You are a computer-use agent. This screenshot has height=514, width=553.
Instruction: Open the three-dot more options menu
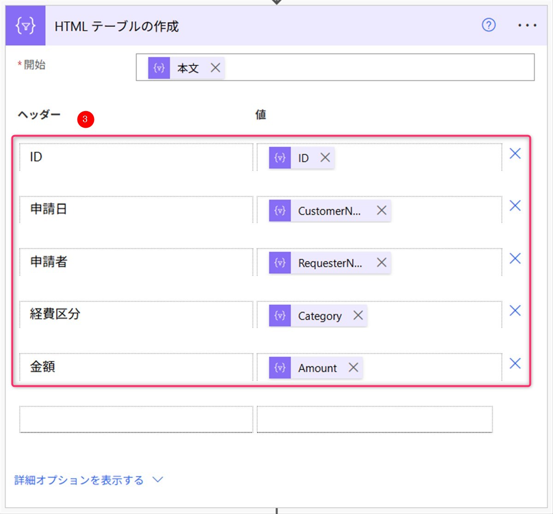coord(527,25)
